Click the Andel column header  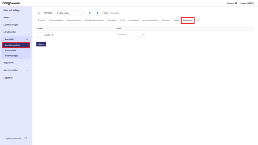coord(40,28)
